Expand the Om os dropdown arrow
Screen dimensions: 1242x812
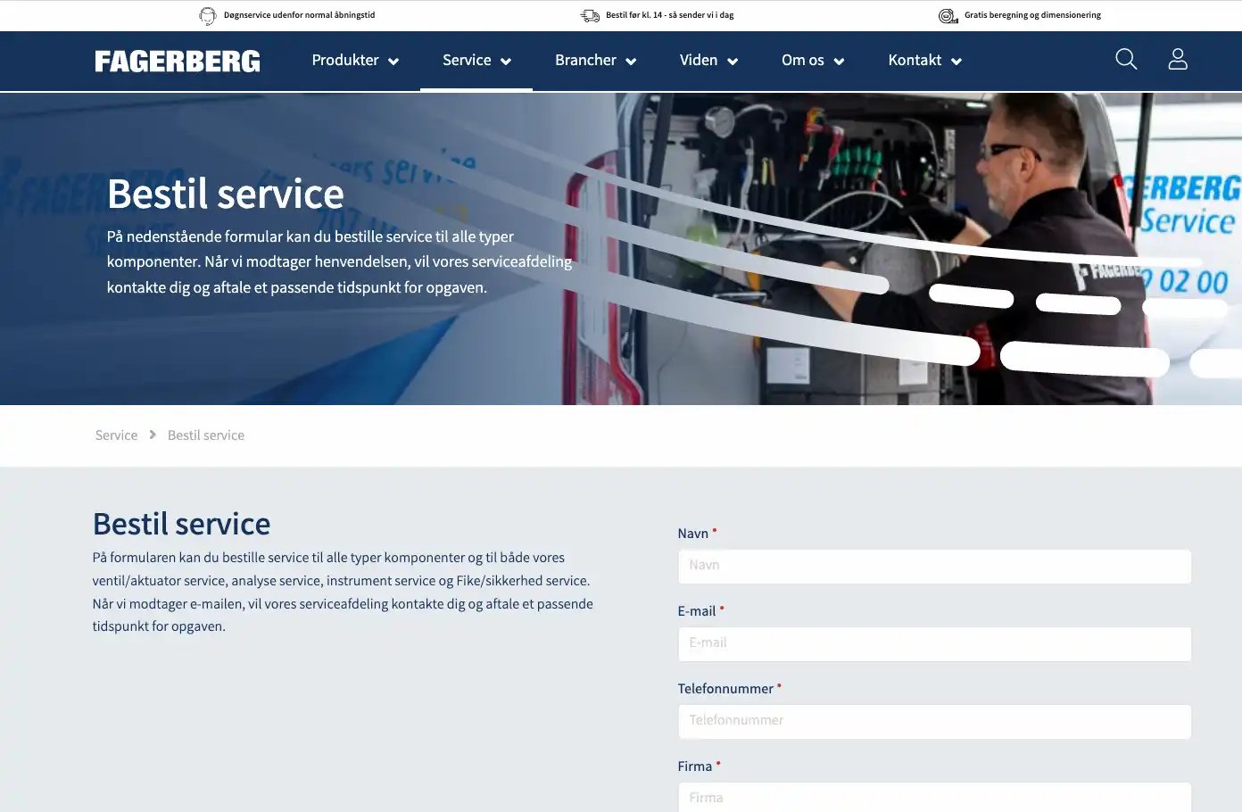[839, 62]
